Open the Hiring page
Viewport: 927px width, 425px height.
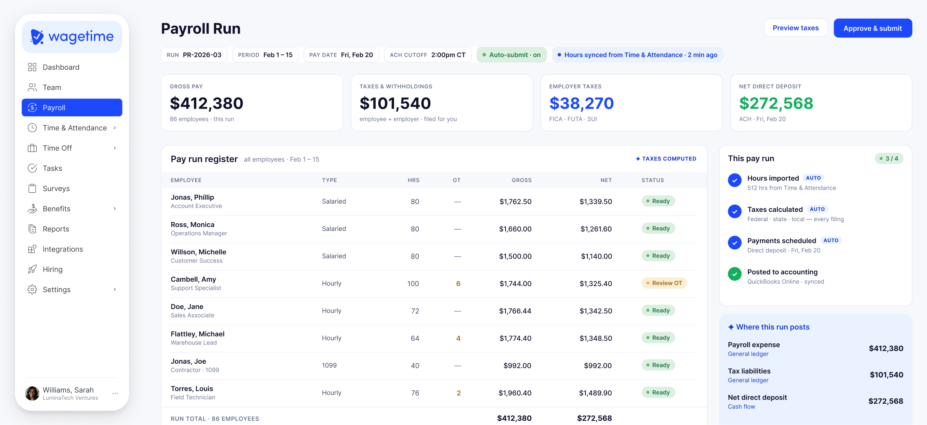tap(72, 269)
